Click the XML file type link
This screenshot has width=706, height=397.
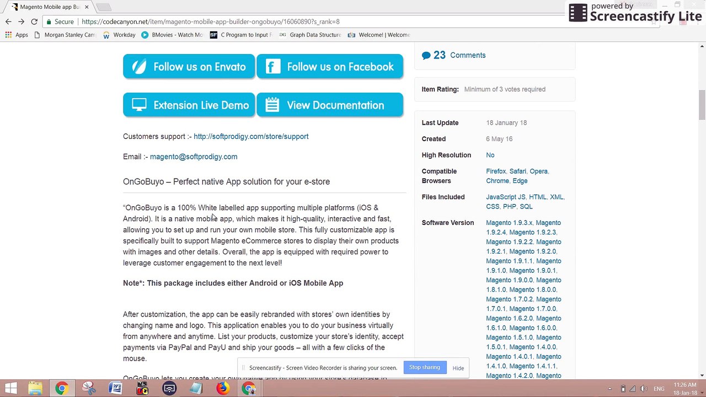point(557,197)
